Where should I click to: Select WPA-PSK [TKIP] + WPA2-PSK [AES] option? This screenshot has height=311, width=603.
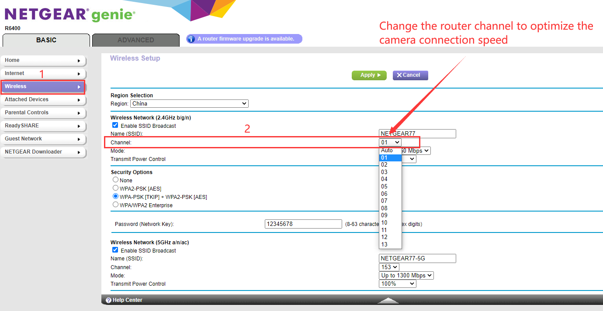(x=115, y=196)
